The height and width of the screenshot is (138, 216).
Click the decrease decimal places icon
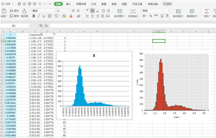(167, 16)
